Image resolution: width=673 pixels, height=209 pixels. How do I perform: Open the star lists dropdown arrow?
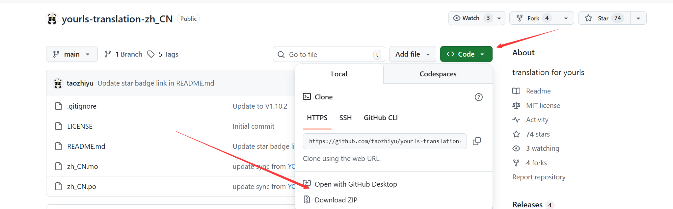pos(638,18)
